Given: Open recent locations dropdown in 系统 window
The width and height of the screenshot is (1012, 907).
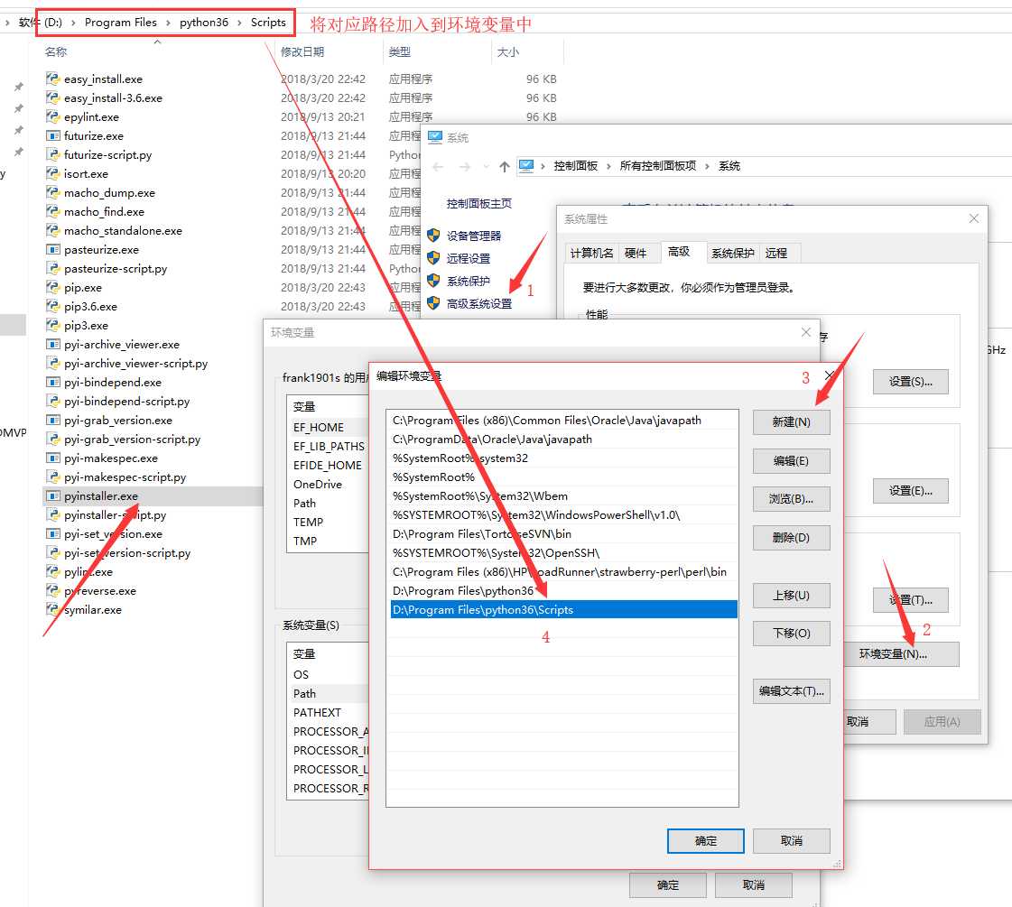Looking at the screenshot, I should point(486,166).
